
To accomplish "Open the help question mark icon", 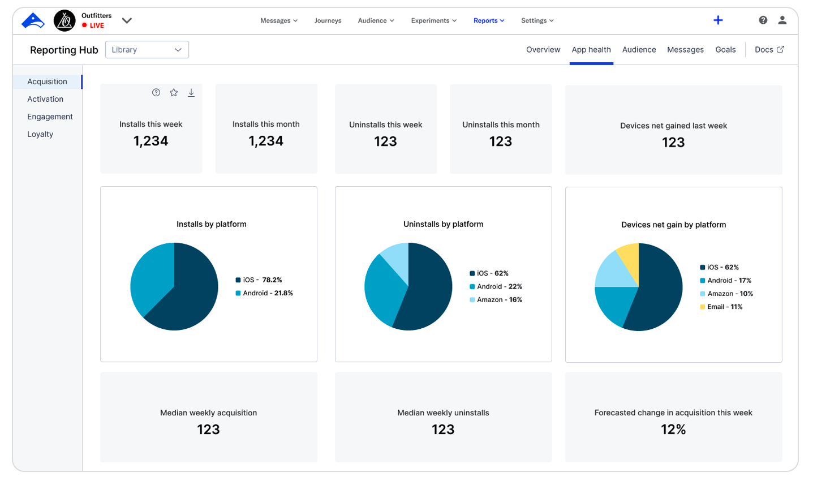I will [x=763, y=20].
